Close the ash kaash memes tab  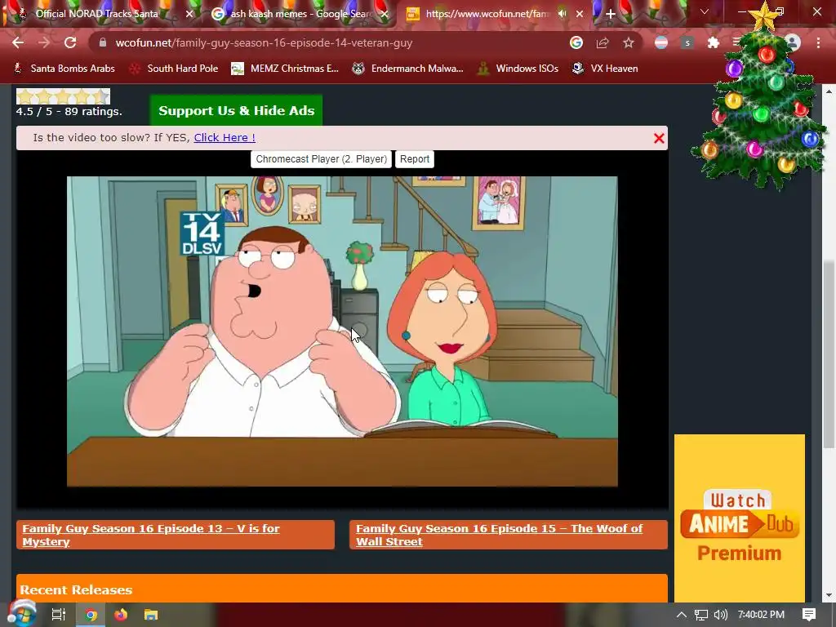385,14
